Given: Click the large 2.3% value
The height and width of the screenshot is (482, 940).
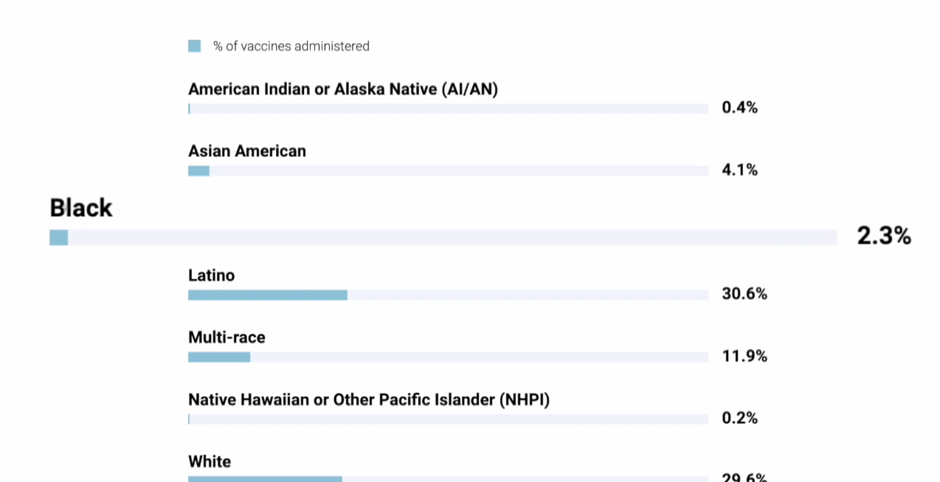Looking at the screenshot, I should coord(884,236).
